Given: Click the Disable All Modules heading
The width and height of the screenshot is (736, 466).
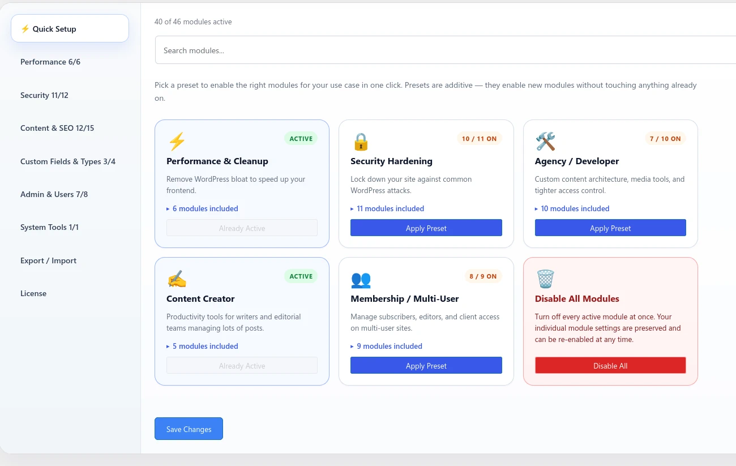Looking at the screenshot, I should pos(577,298).
